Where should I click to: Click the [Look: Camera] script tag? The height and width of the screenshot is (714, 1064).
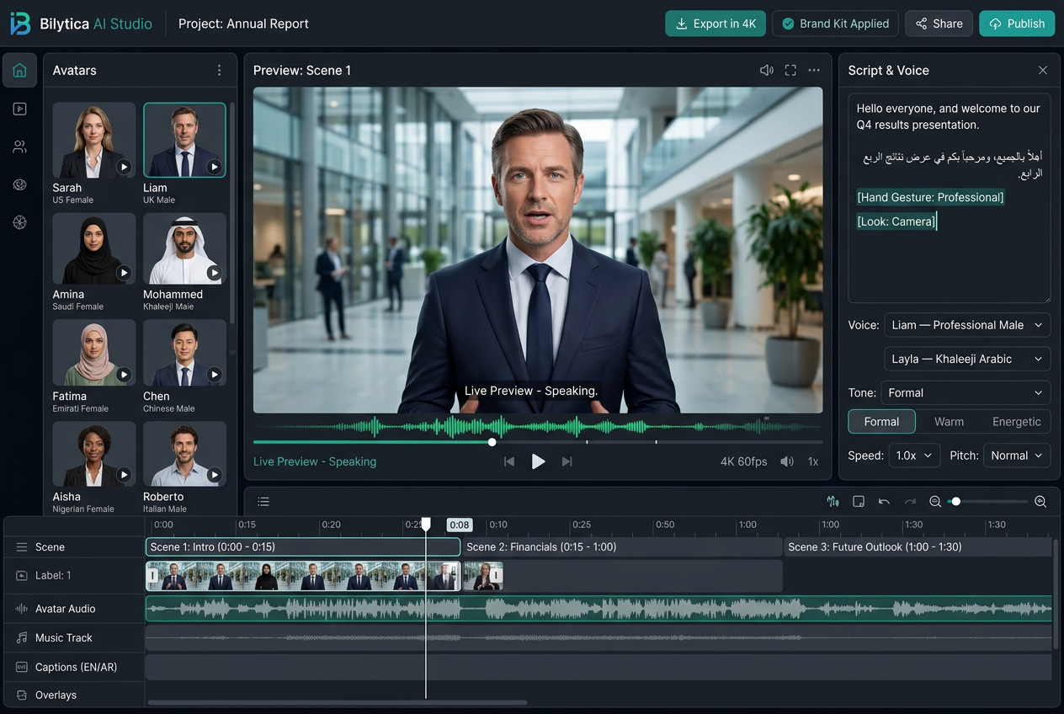(896, 221)
